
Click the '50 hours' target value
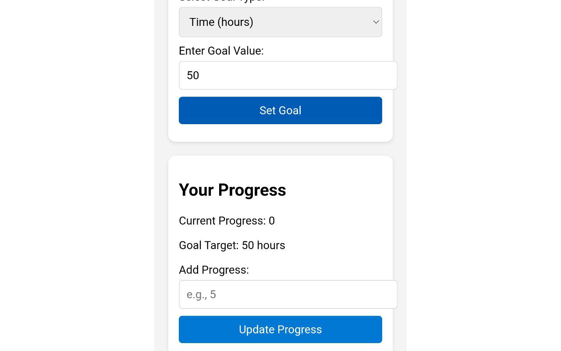tap(263, 245)
